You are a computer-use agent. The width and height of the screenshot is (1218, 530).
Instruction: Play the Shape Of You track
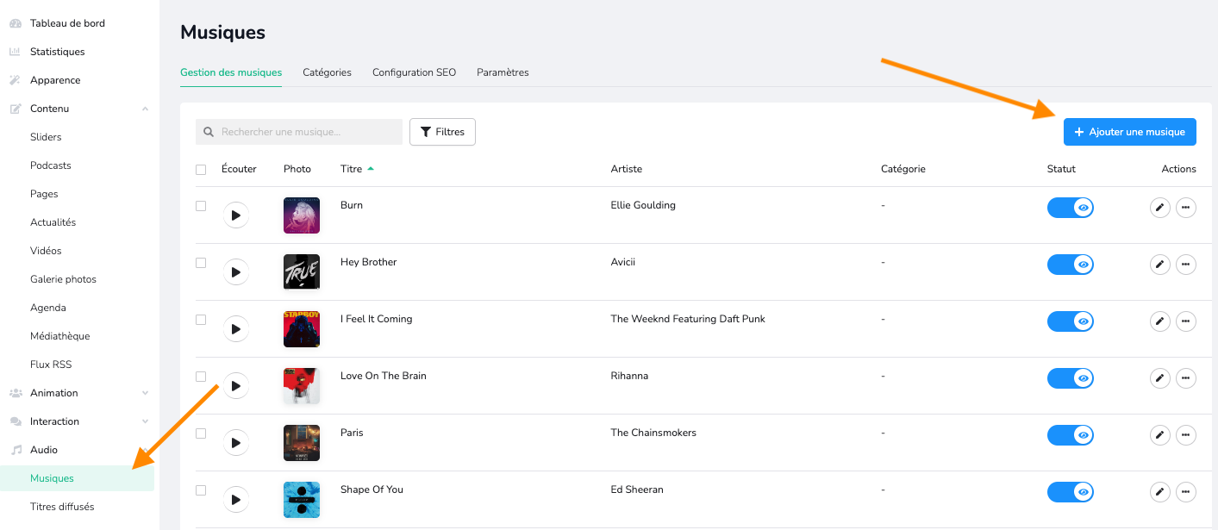pos(235,500)
